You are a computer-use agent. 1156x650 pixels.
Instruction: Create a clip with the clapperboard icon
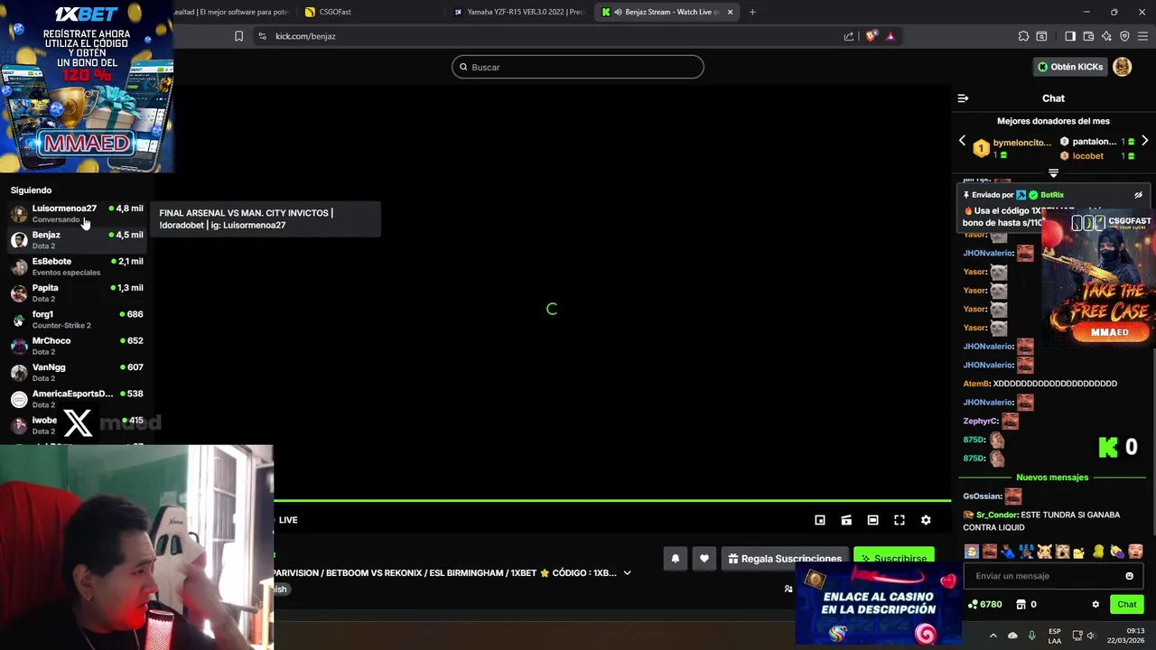pos(846,520)
